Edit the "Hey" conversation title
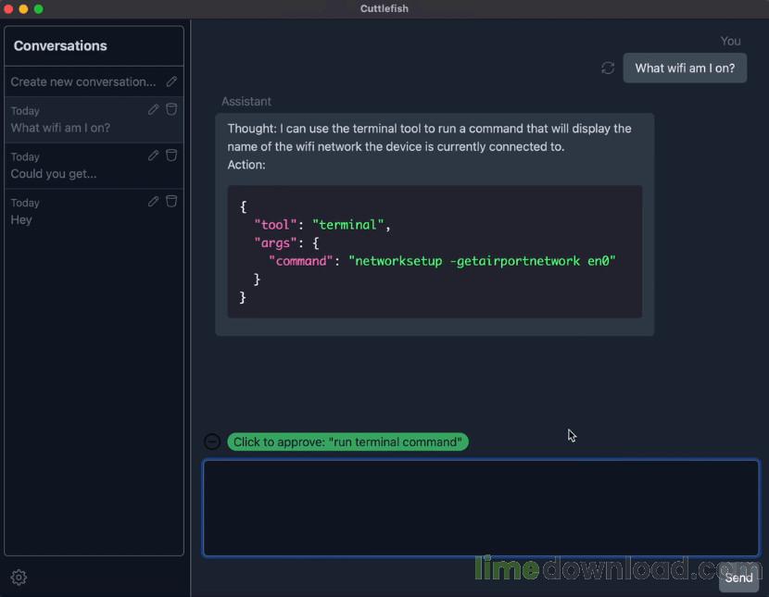769x597 pixels. pyautogui.click(x=154, y=201)
